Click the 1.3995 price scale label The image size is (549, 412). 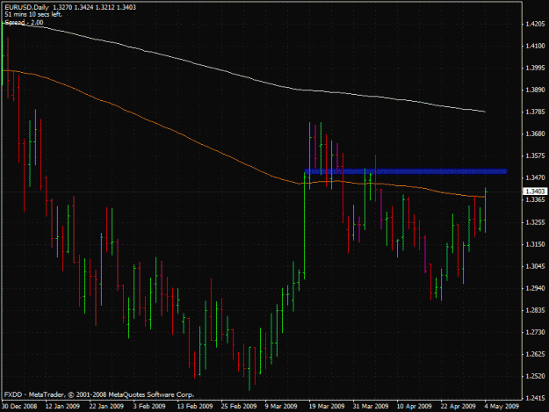(x=535, y=68)
